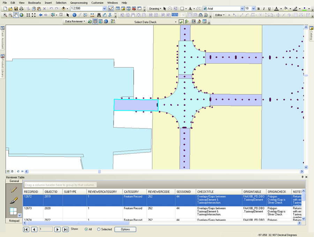
Task: Open the Windows menu
Action: coord(112,3)
